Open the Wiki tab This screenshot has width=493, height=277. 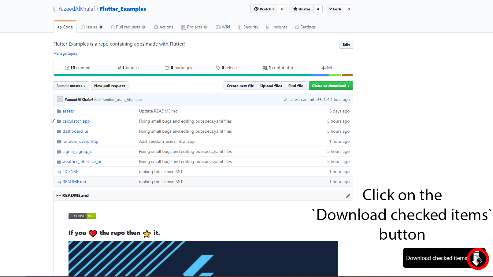(x=223, y=27)
